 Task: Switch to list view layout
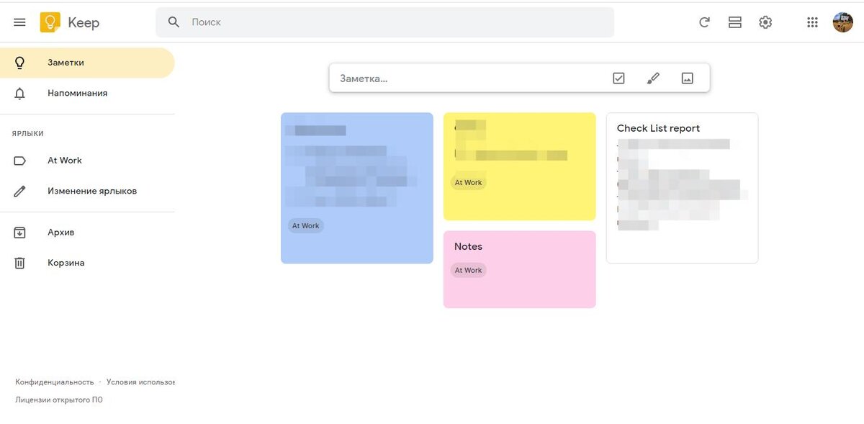[x=735, y=22]
